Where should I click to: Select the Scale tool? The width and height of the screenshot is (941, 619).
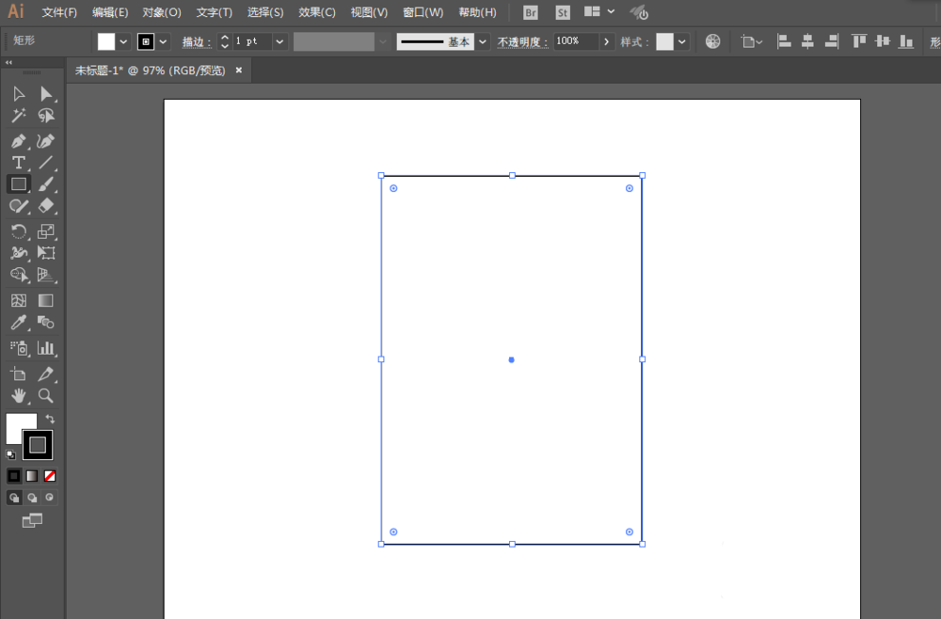point(45,231)
